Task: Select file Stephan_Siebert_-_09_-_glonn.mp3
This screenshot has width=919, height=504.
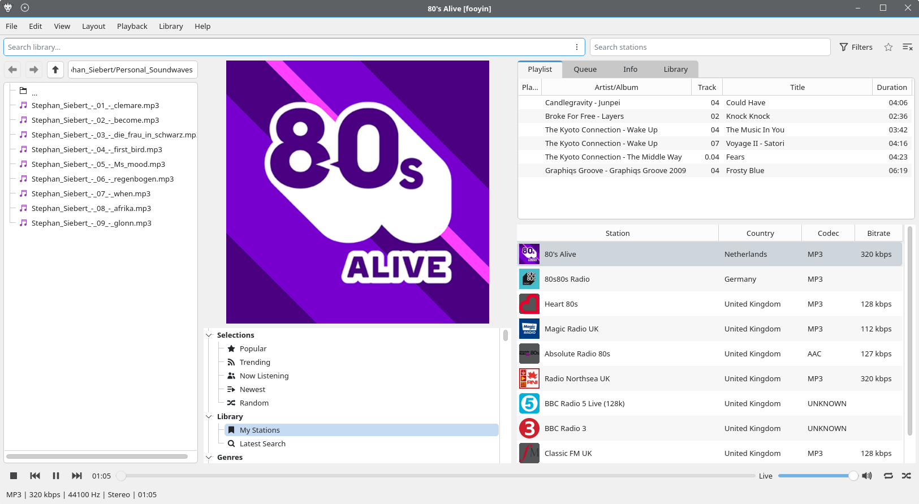Action: [x=91, y=223]
